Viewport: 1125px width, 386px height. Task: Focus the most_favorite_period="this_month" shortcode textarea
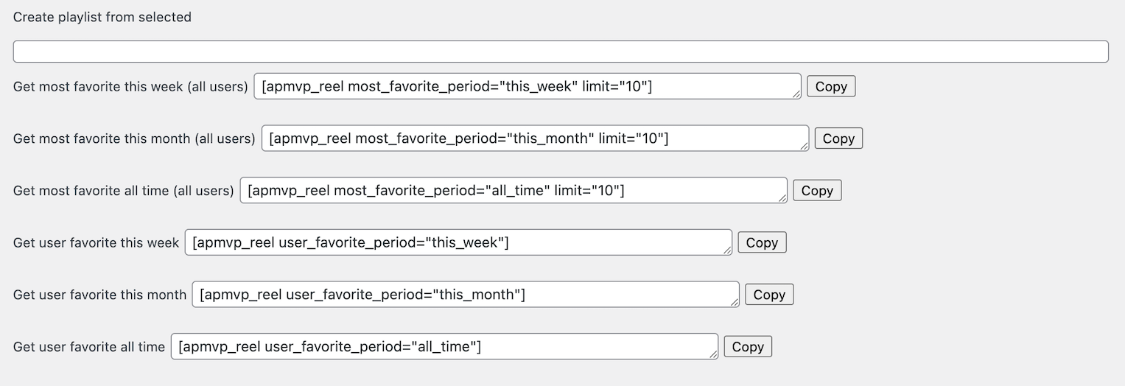pos(534,138)
